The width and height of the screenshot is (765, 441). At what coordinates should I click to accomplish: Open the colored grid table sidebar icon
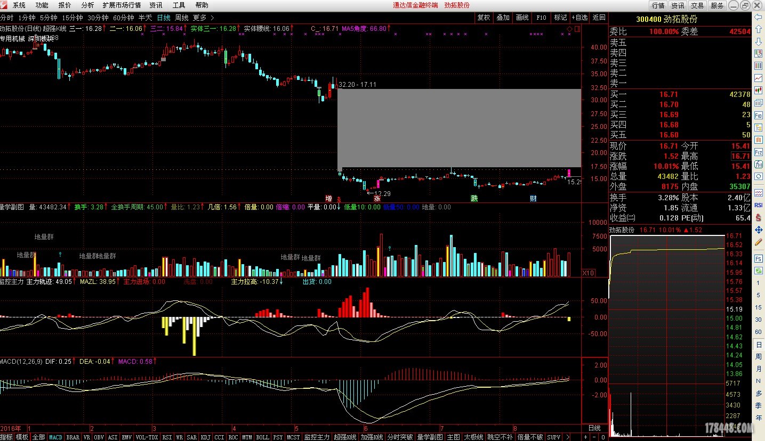(758, 66)
